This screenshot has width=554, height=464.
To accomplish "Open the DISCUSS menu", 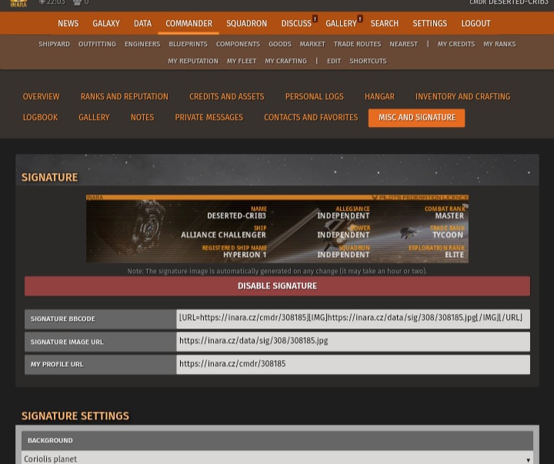I will [x=296, y=23].
